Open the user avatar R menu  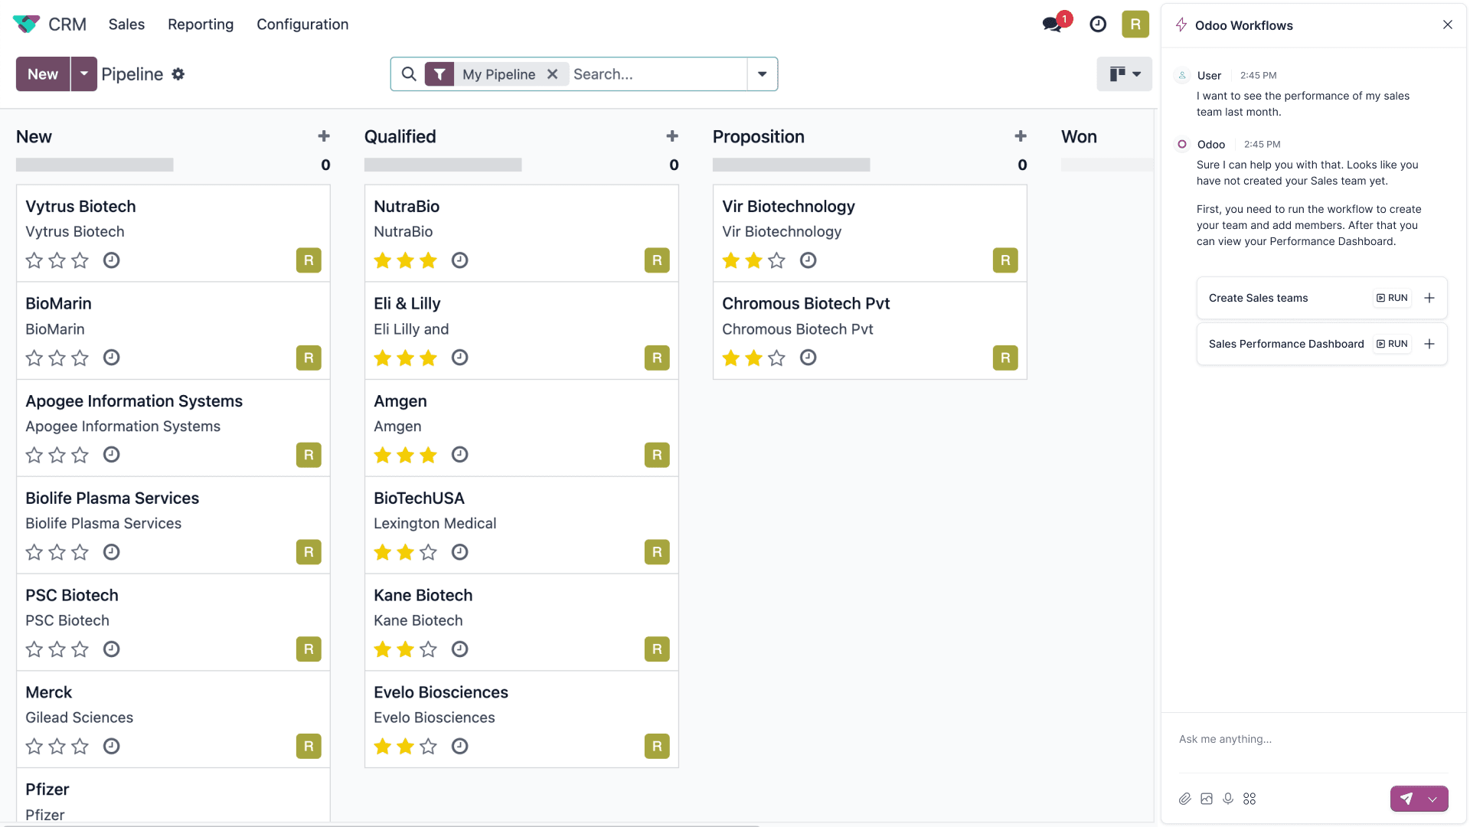1135,25
